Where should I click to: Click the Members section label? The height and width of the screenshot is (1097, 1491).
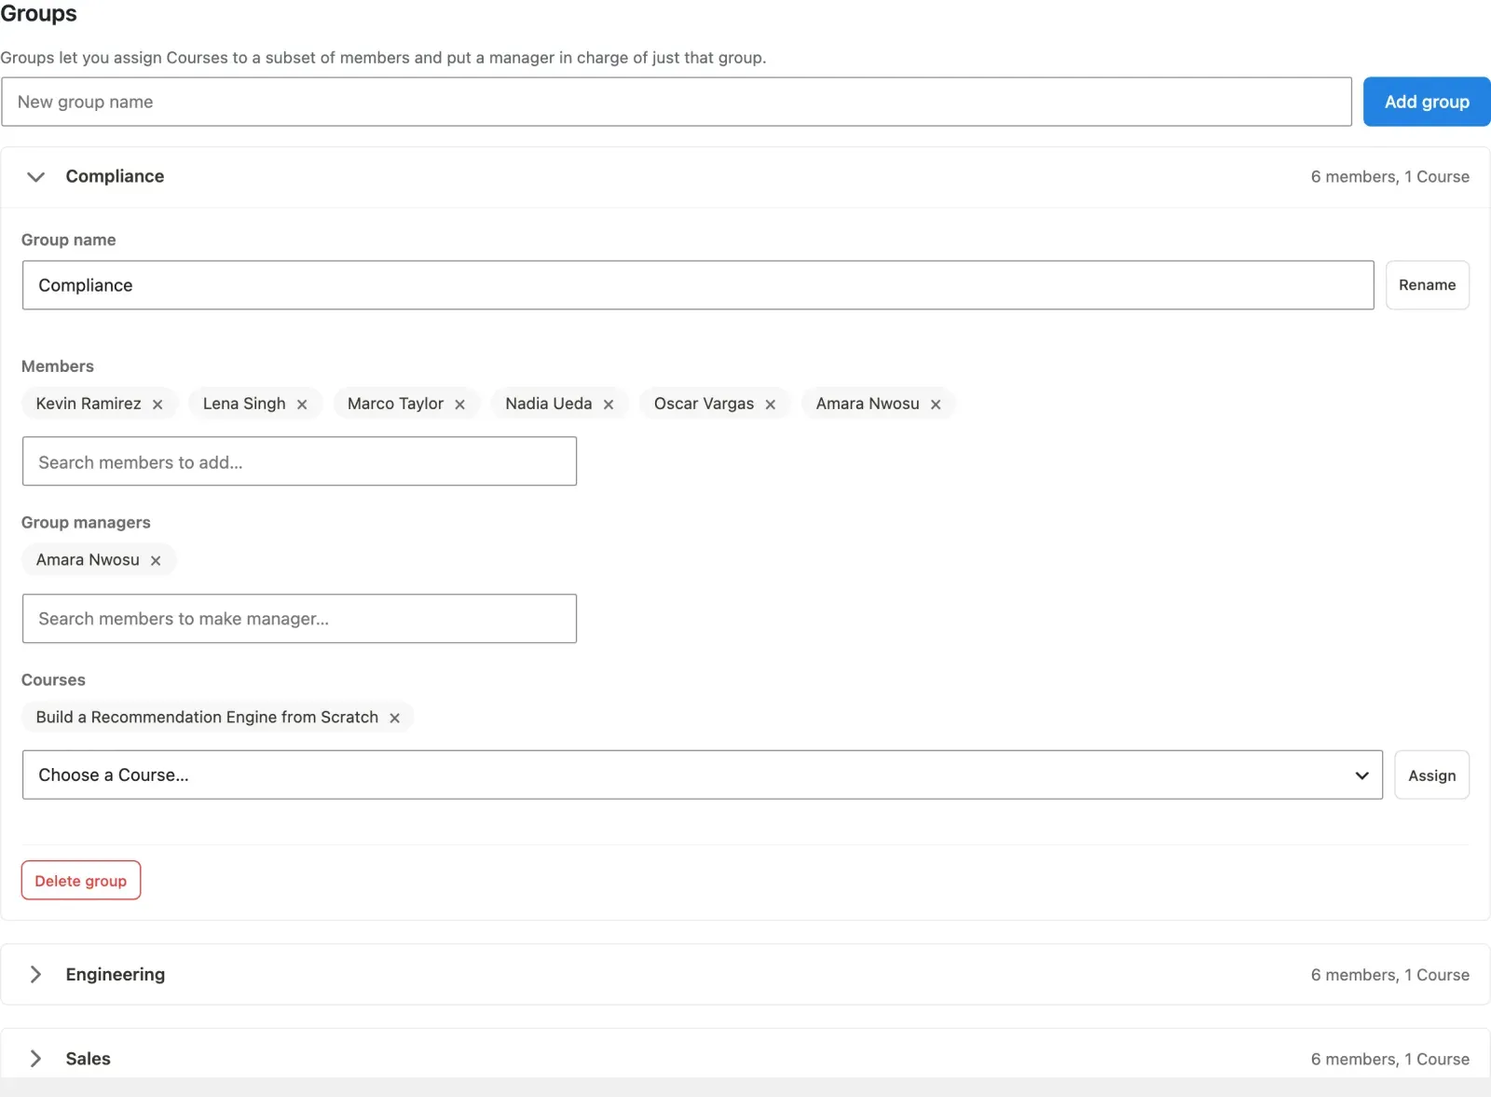[x=58, y=365]
